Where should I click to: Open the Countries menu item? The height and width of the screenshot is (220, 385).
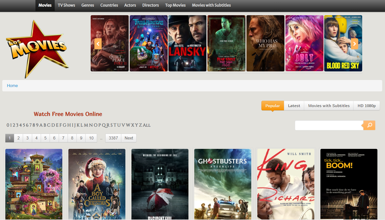pyautogui.click(x=109, y=5)
